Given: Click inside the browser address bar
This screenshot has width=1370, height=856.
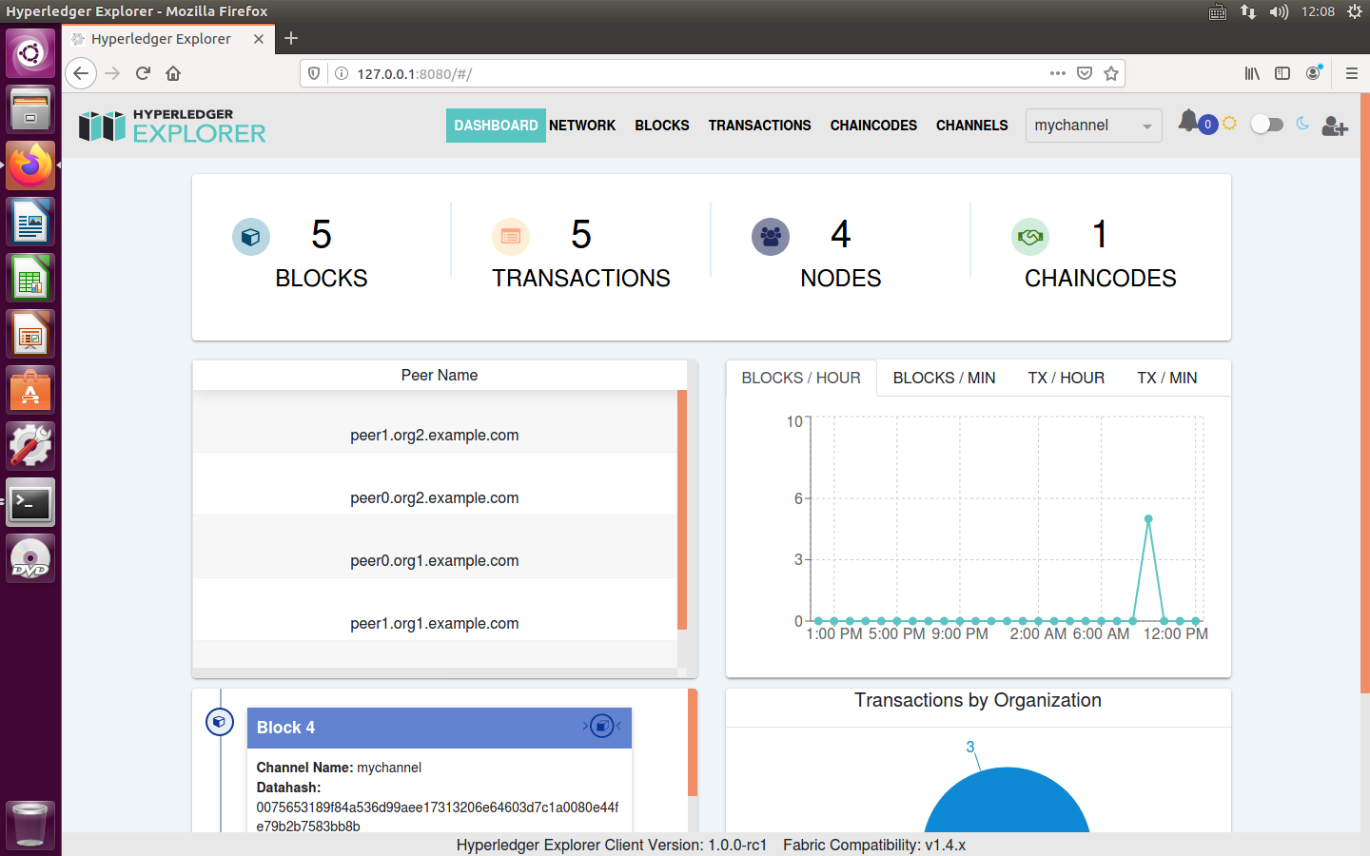Looking at the screenshot, I should pos(571,72).
